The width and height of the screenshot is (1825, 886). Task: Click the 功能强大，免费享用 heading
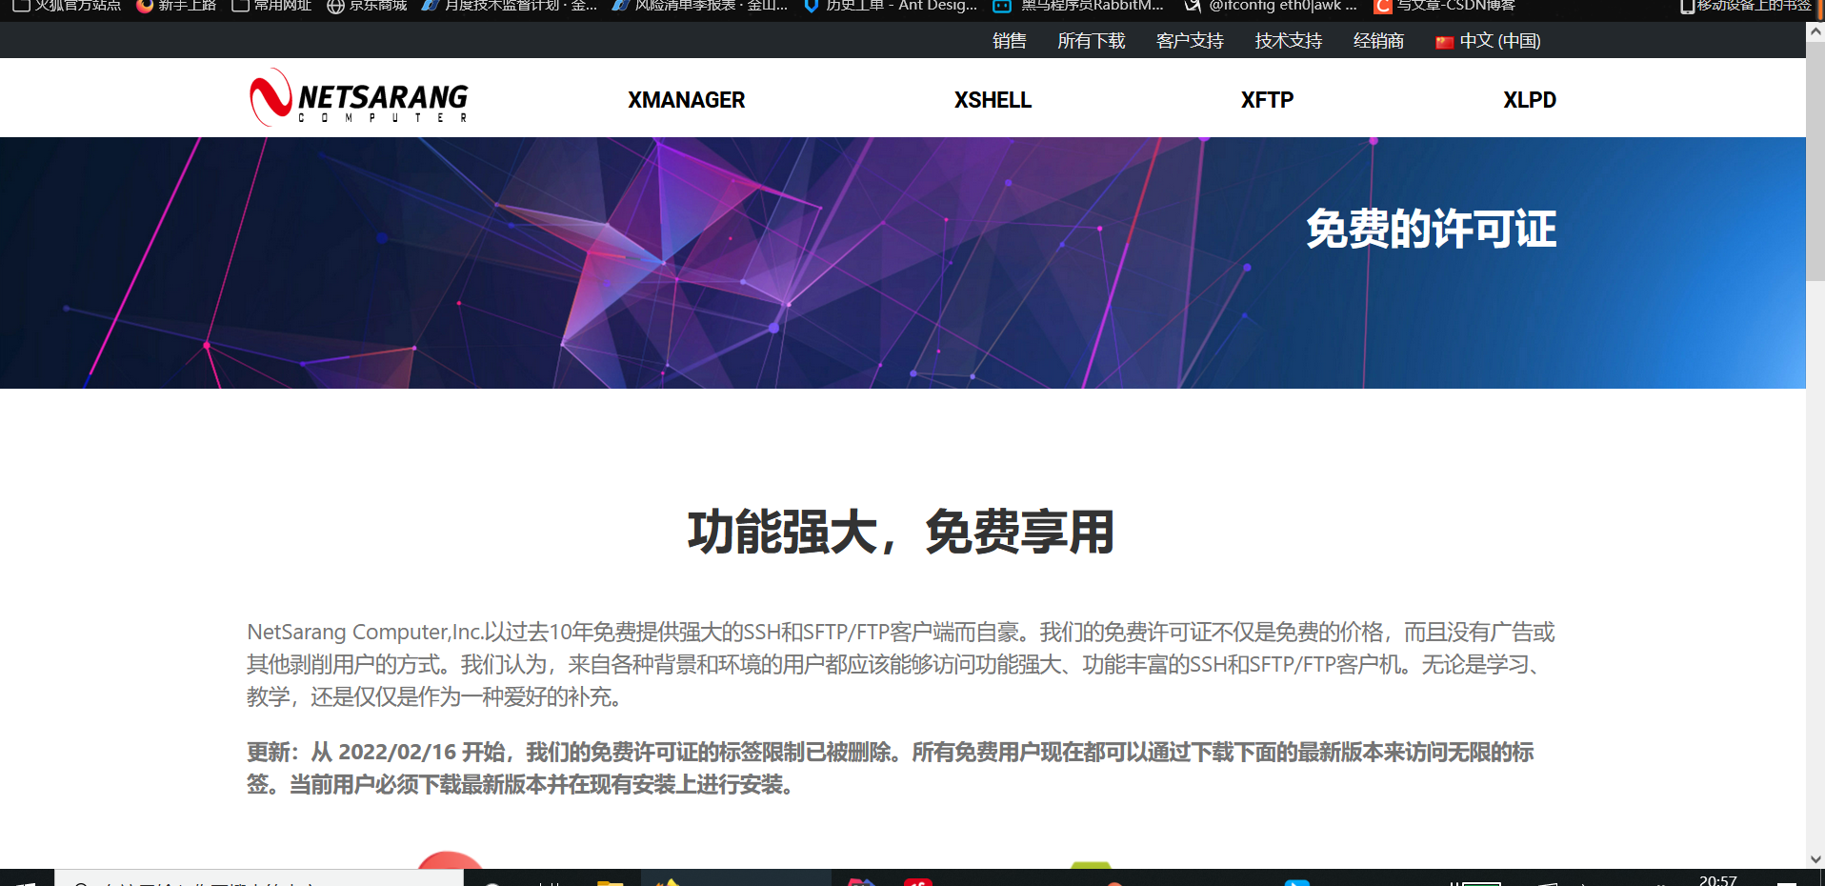tap(901, 532)
